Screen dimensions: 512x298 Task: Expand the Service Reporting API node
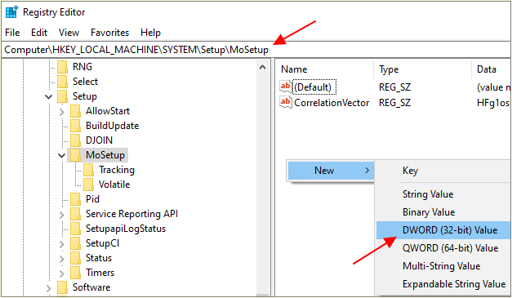coord(62,215)
